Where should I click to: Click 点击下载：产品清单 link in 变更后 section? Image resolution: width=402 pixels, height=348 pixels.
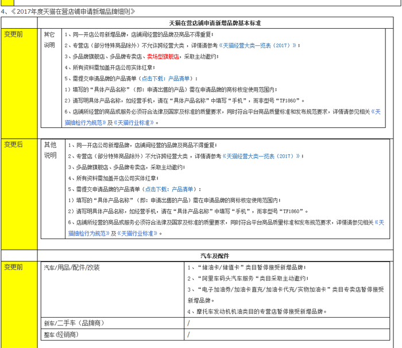169,189
